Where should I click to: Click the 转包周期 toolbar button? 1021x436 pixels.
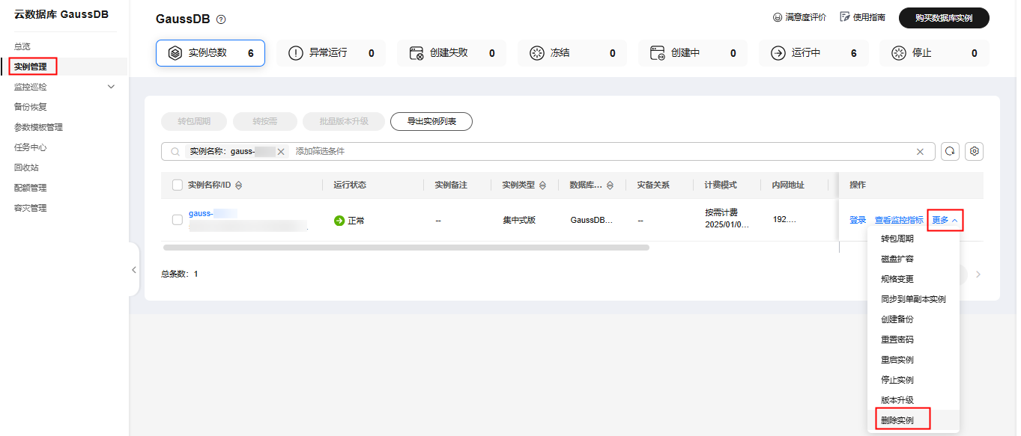click(194, 121)
